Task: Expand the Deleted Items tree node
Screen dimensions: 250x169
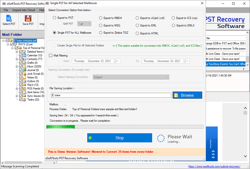Action: tap(17, 52)
